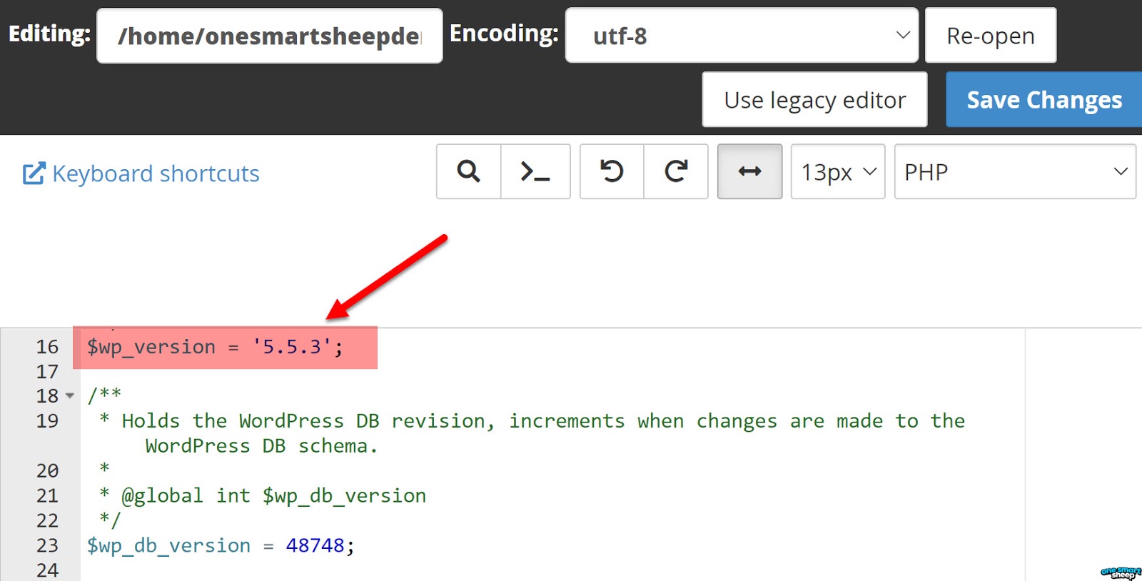Click line number 19 in the gutter
The width and height of the screenshot is (1142, 581).
click(x=47, y=421)
